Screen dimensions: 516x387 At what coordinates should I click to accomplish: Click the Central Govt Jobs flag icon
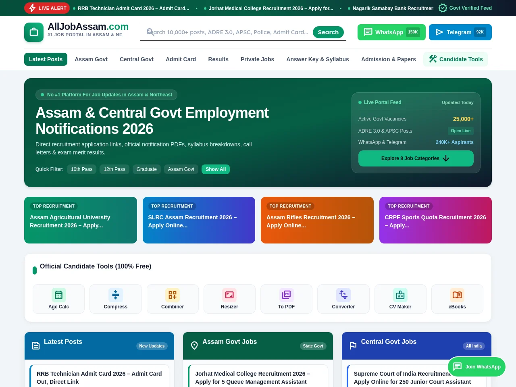353,345
